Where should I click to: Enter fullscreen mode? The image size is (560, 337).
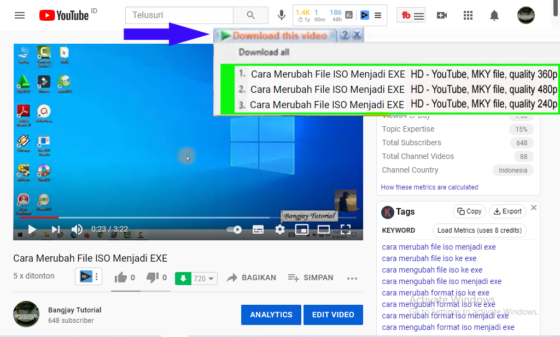point(346,229)
